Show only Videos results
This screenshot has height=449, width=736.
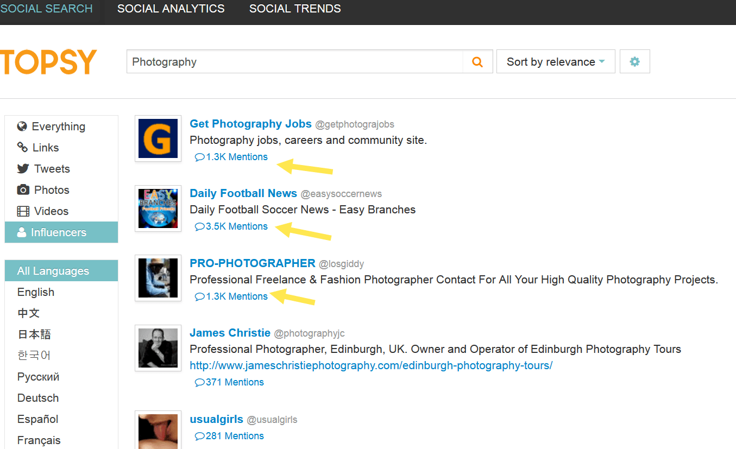(x=51, y=211)
